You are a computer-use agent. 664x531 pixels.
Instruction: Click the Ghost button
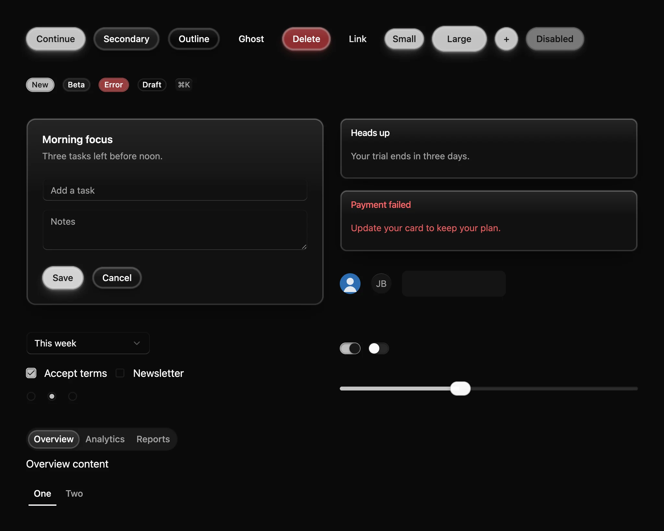click(x=251, y=39)
